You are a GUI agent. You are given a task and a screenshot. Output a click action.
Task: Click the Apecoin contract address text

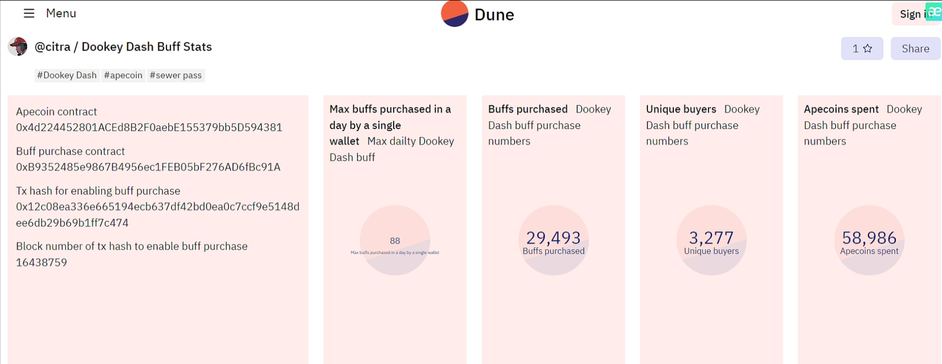point(149,127)
